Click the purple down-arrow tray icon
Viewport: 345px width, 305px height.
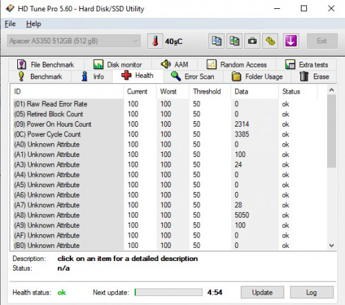291,41
